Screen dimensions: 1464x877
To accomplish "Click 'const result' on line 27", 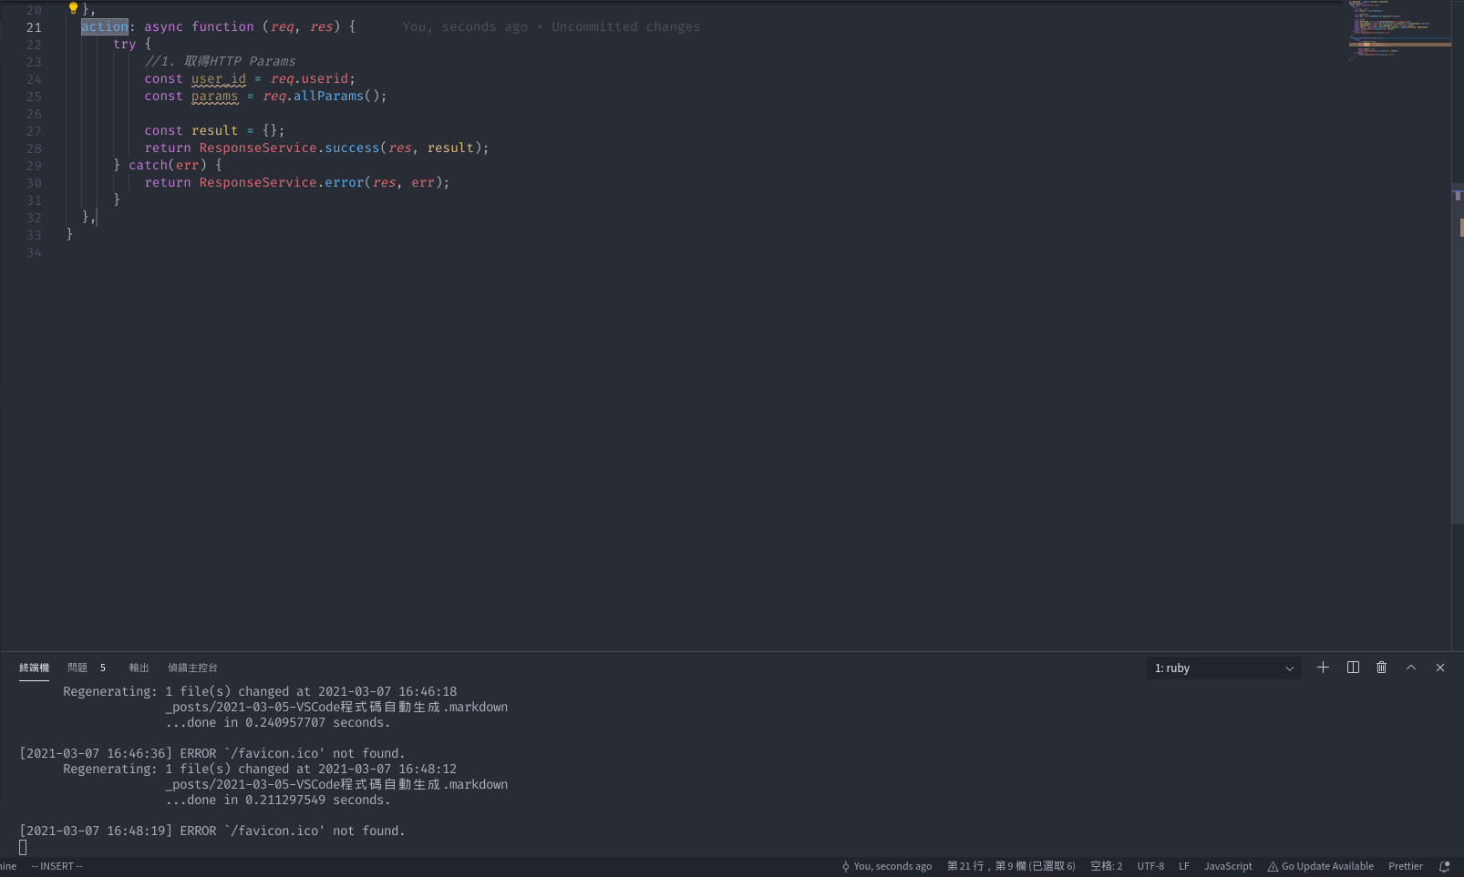I will (x=191, y=131).
